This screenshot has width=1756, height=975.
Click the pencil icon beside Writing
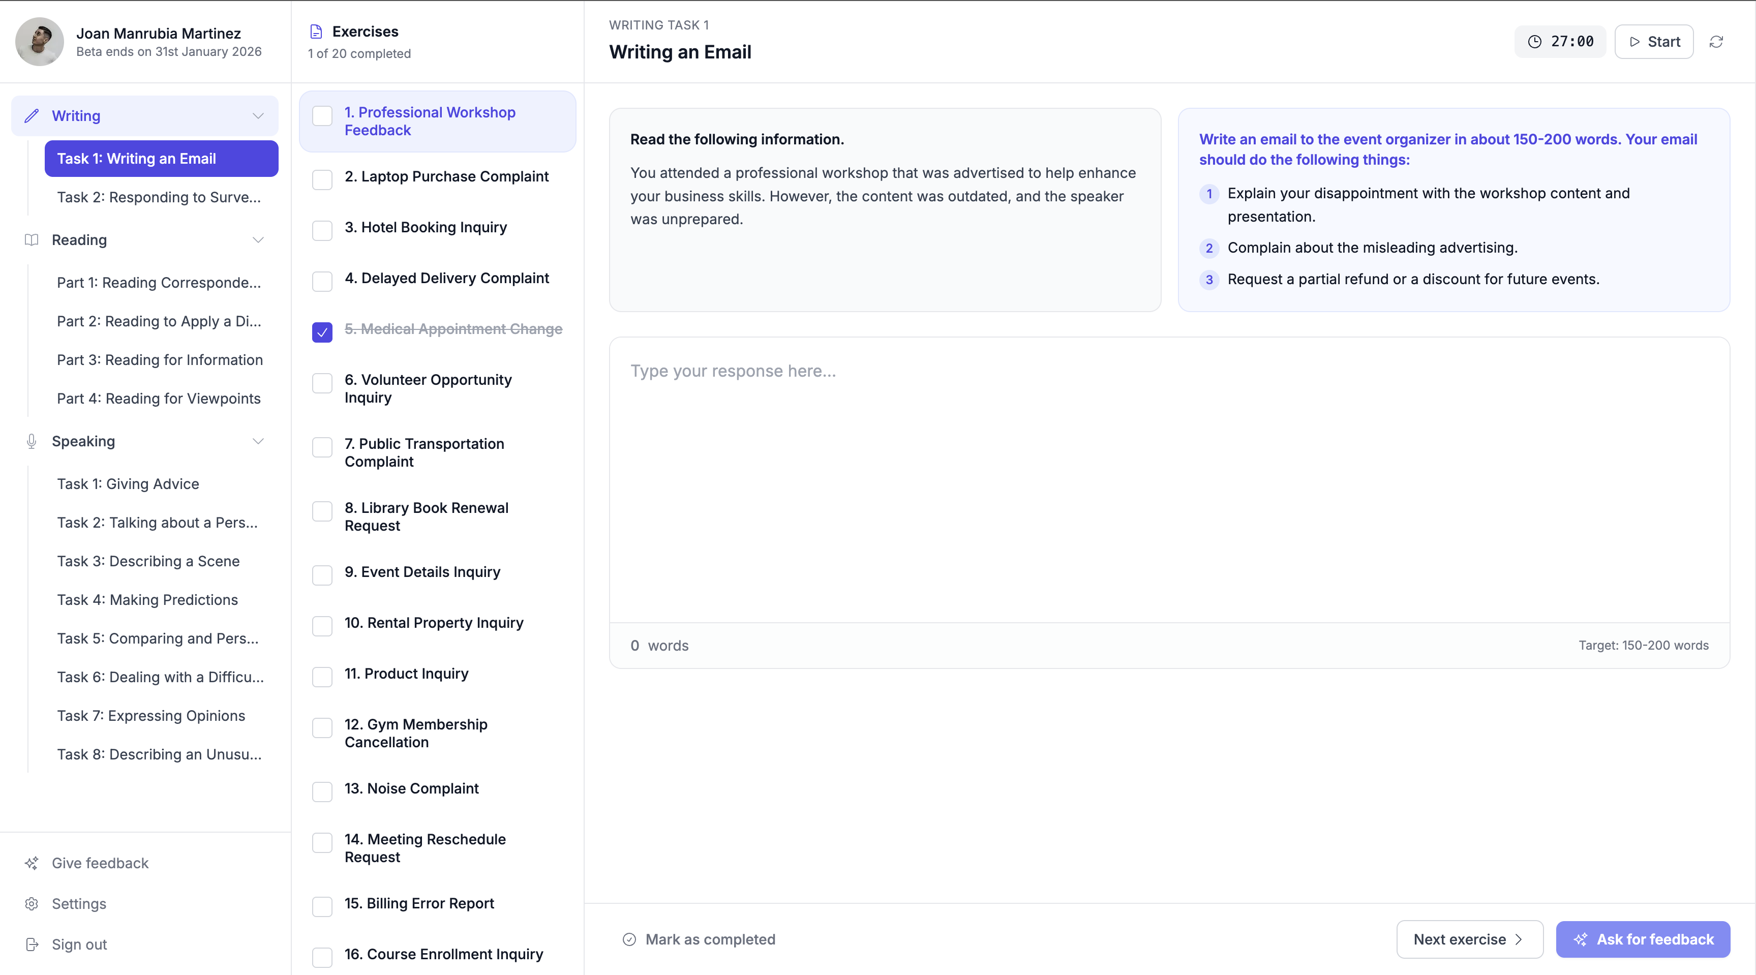coord(32,116)
